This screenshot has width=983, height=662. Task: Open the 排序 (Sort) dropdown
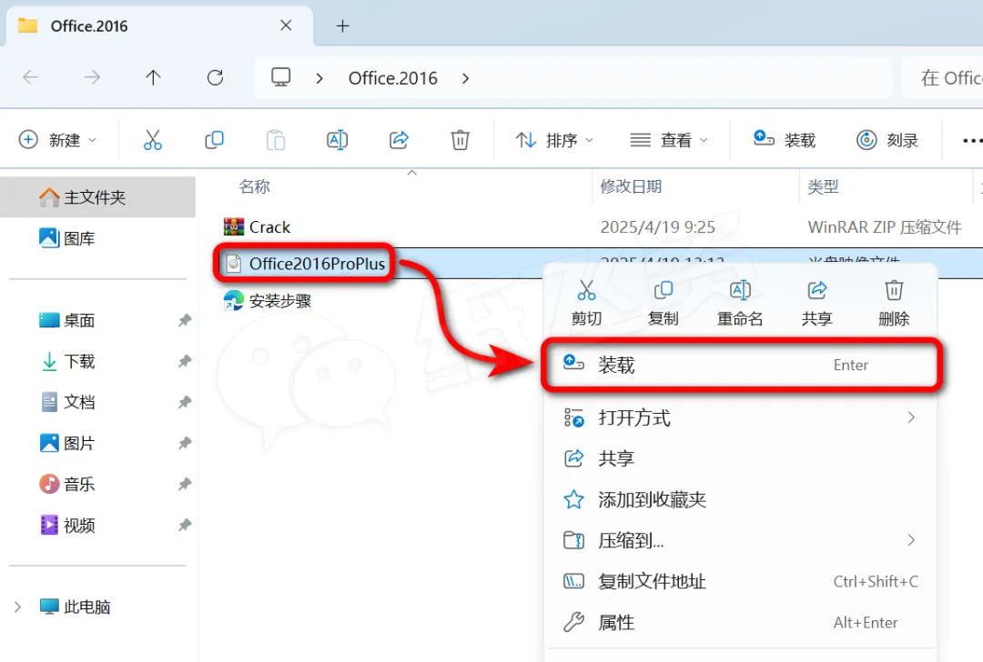pyautogui.click(x=554, y=140)
